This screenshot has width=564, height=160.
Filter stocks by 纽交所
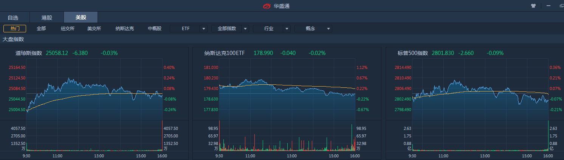coord(68,29)
